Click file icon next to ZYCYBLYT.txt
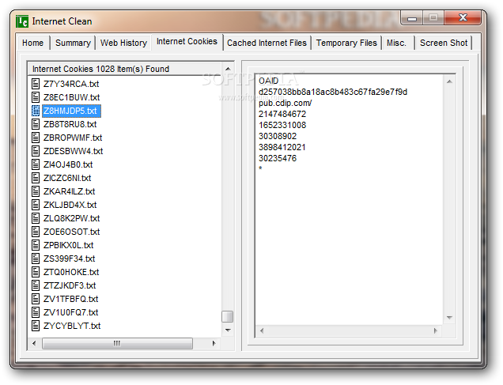This screenshot has width=503, height=385. 36,326
